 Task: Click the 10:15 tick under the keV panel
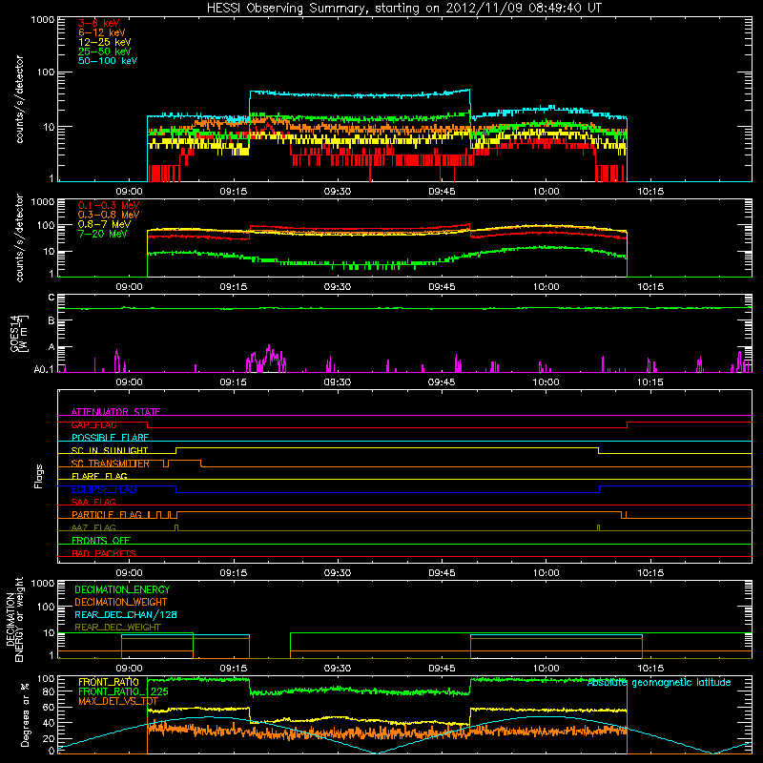tap(650, 192)
